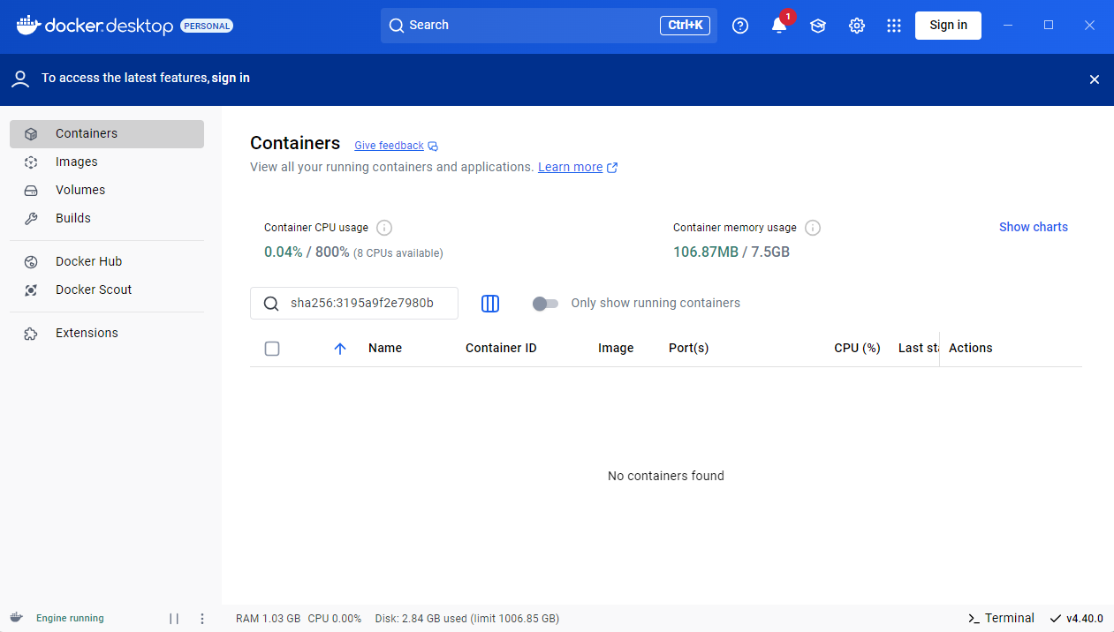1114x632 pixels.
Task: Open the engine three-dot menu
Action: (x=202, y=619)
